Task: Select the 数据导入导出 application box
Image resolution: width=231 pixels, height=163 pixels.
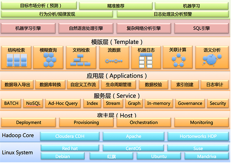Action: pos(17,85)
